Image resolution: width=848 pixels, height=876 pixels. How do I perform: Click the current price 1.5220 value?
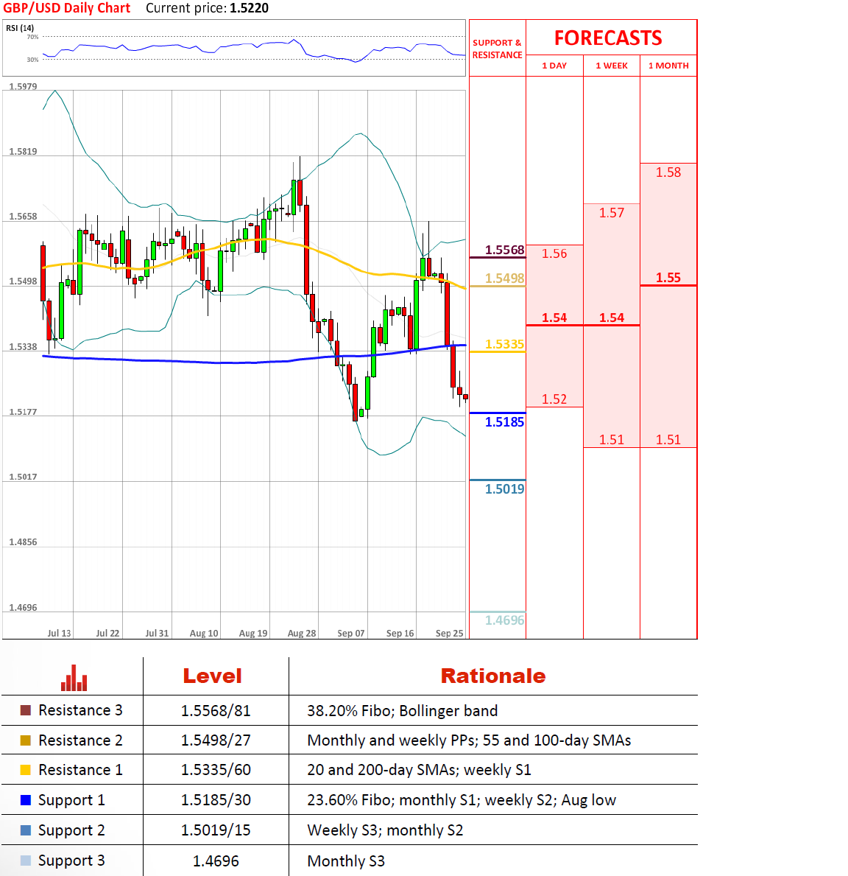coord(249,8)
